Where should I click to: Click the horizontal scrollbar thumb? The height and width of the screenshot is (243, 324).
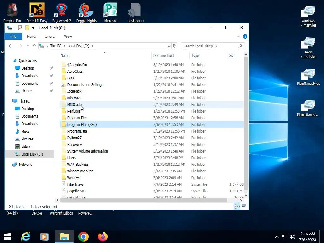[x=144, y=200]
